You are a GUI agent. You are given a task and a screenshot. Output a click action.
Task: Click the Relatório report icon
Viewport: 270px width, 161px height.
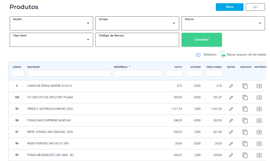pyautogui.click(x=198, y=55)
